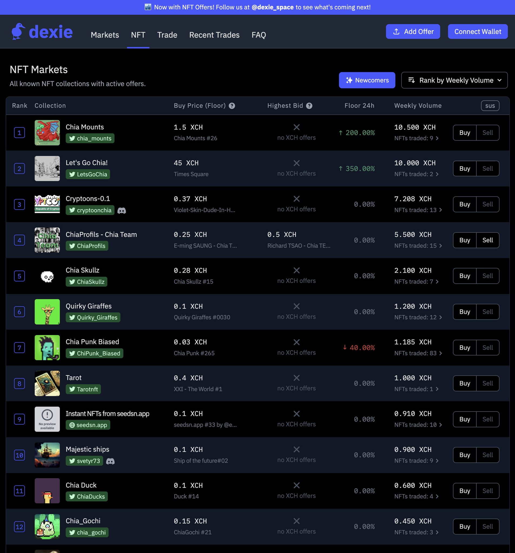
Task: Click the Floor 24h column header
Action: (x=359, y=106)
